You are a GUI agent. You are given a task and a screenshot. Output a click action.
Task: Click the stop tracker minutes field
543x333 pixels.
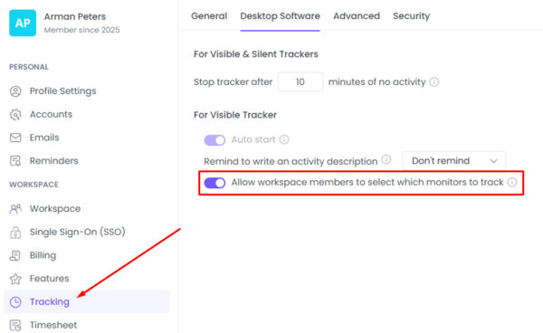tap(300, 81)
